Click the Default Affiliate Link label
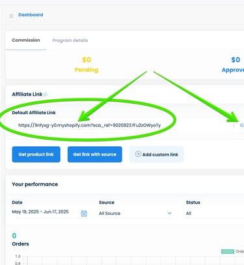 coord(34,113)
